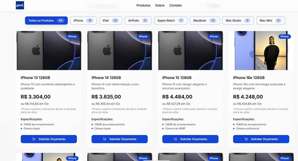Screen dimensions: 298x161
Task: Open the Contato nav link
Action: pyautogui.click(x=175, y=5)
